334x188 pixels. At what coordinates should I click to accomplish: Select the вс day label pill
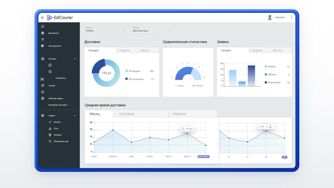coord(284,157)
